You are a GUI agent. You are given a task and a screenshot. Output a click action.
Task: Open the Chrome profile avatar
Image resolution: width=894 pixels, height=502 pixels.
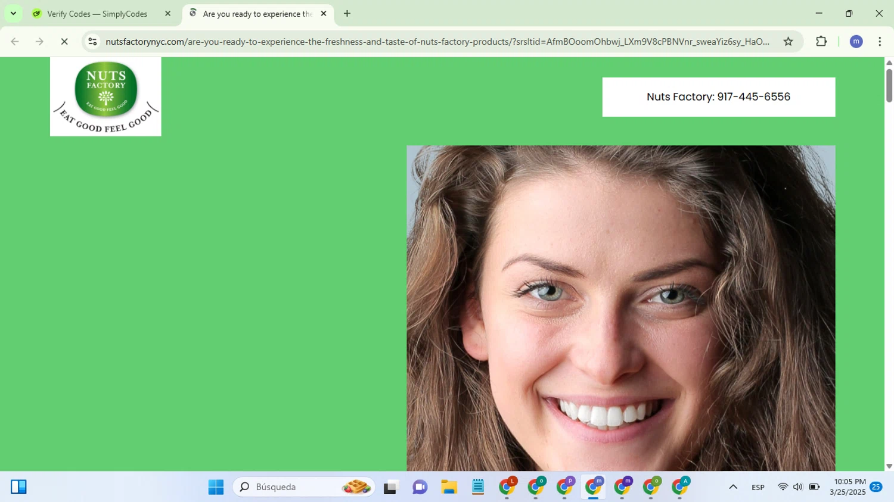pos(856,42)
